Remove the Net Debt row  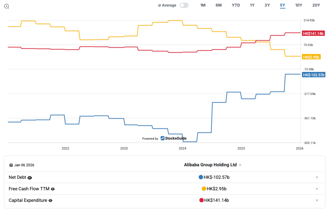click(317, 177)
